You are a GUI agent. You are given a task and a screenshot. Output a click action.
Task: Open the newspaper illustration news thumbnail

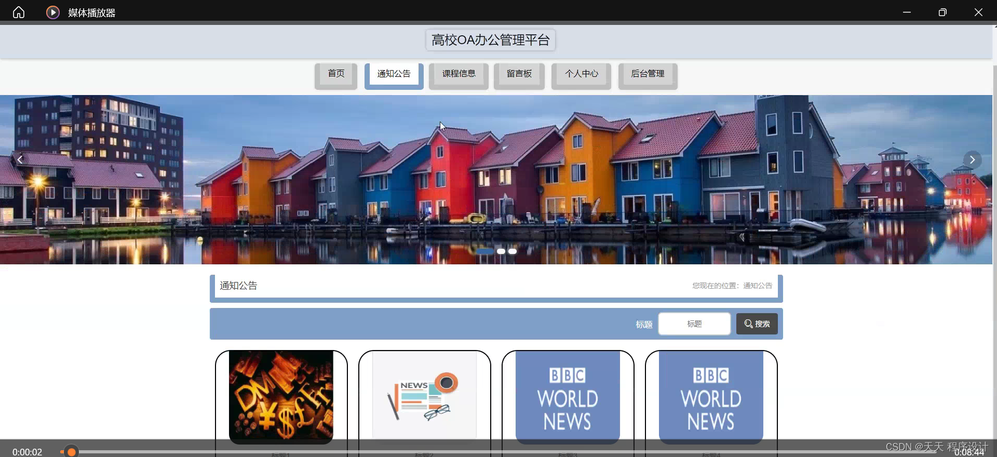click(x=424, y=397)
